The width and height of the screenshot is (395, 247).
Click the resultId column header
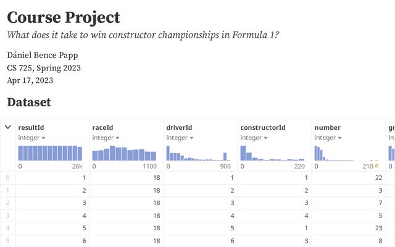pyautogui.click(x=31, y=128)
